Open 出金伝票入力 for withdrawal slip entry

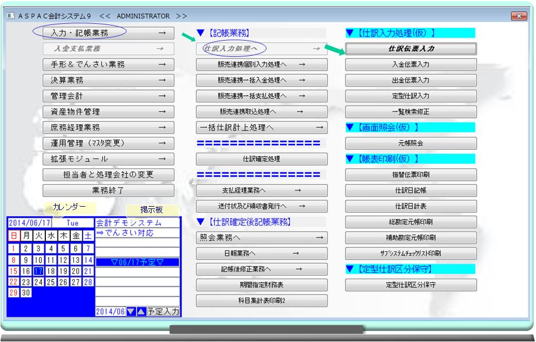pyautogui.click(x=411, y=80)
